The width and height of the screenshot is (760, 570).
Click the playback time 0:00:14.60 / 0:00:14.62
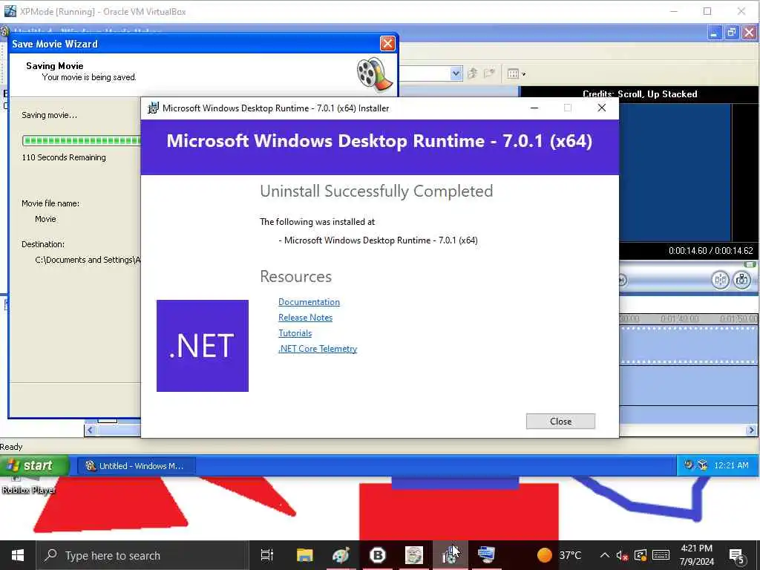[710, 251]
